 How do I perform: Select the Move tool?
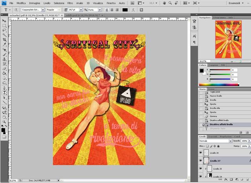4,21
